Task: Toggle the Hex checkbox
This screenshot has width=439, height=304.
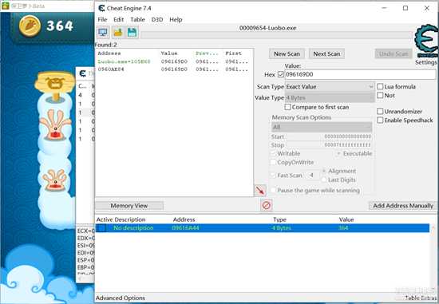Action: click(x=280, y=74)
